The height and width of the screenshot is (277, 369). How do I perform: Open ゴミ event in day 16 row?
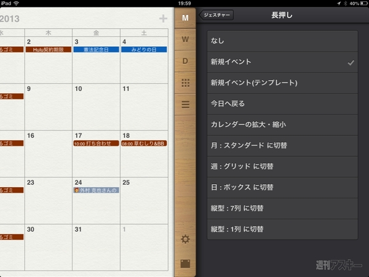12,143
